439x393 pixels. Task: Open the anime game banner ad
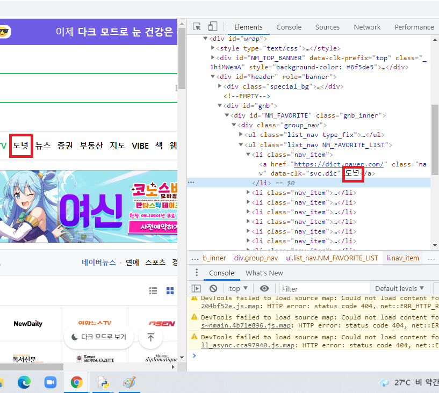[x=89, y=206]
